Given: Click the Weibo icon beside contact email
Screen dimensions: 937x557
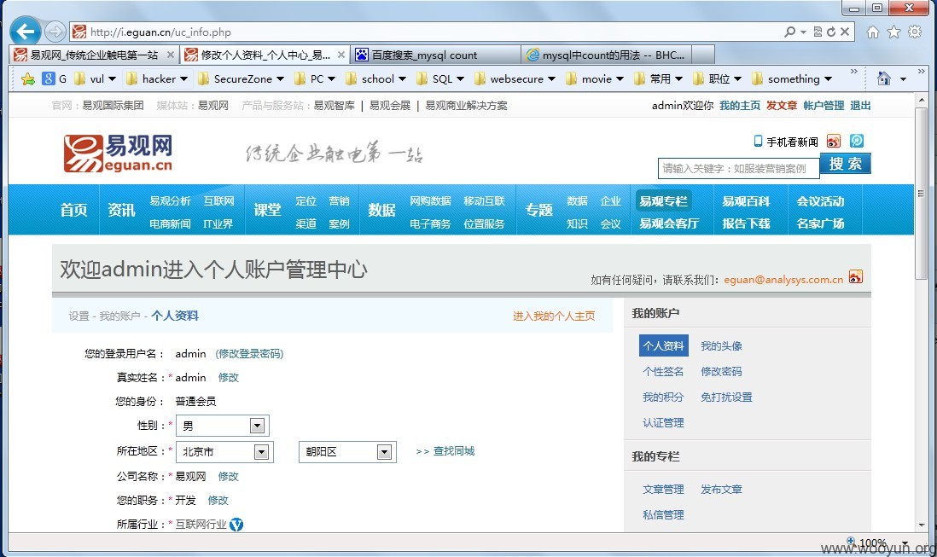Looking at the screenshot, I should (856, 277).
